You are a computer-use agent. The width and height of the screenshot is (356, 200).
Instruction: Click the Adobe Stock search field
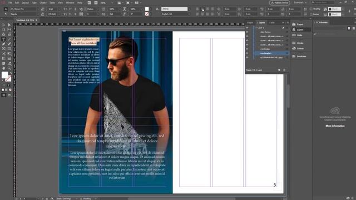pyautogui.click(x=323, y=3)
